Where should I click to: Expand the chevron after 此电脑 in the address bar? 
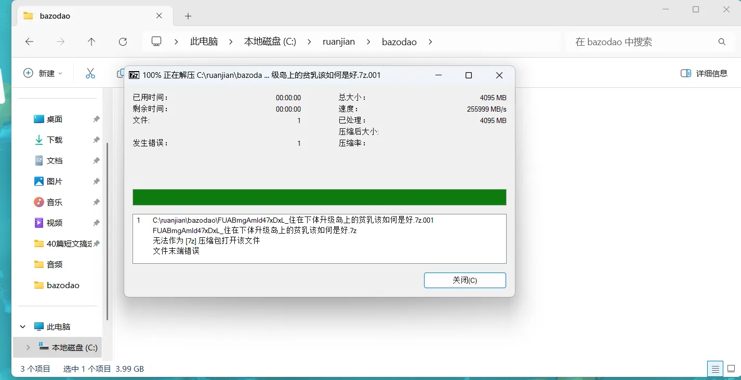231,42
